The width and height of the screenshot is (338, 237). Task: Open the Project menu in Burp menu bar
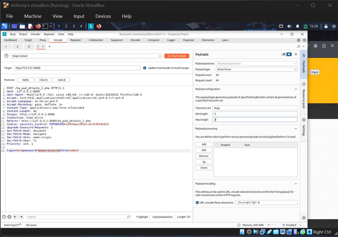23,34
